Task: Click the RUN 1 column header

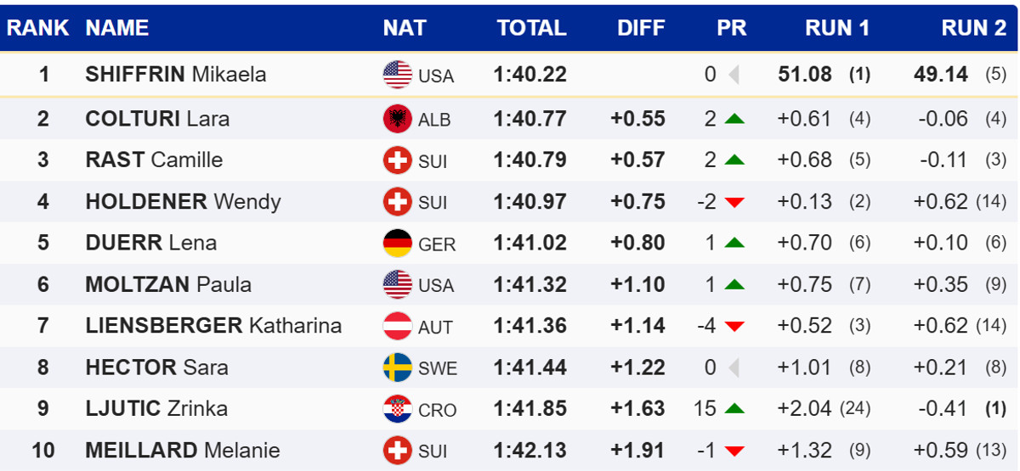Action: click(x=837, y=28)
